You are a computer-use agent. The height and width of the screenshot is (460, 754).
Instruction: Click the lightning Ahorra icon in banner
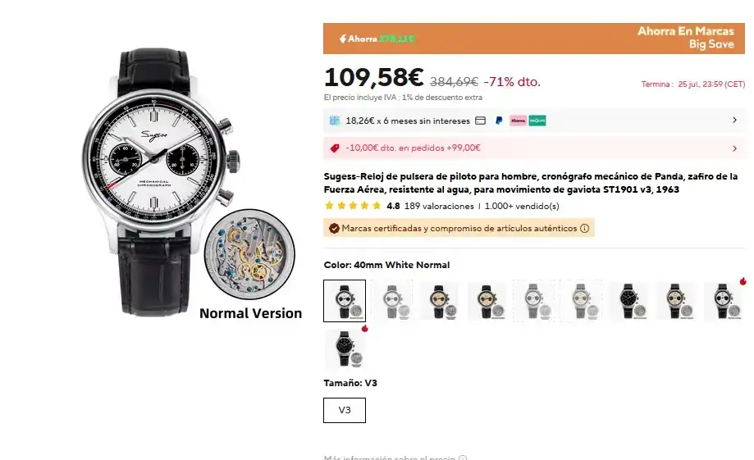click(x=342, y=39)
